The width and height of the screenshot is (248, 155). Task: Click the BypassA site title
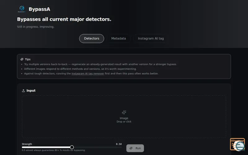tap(39, 9)
